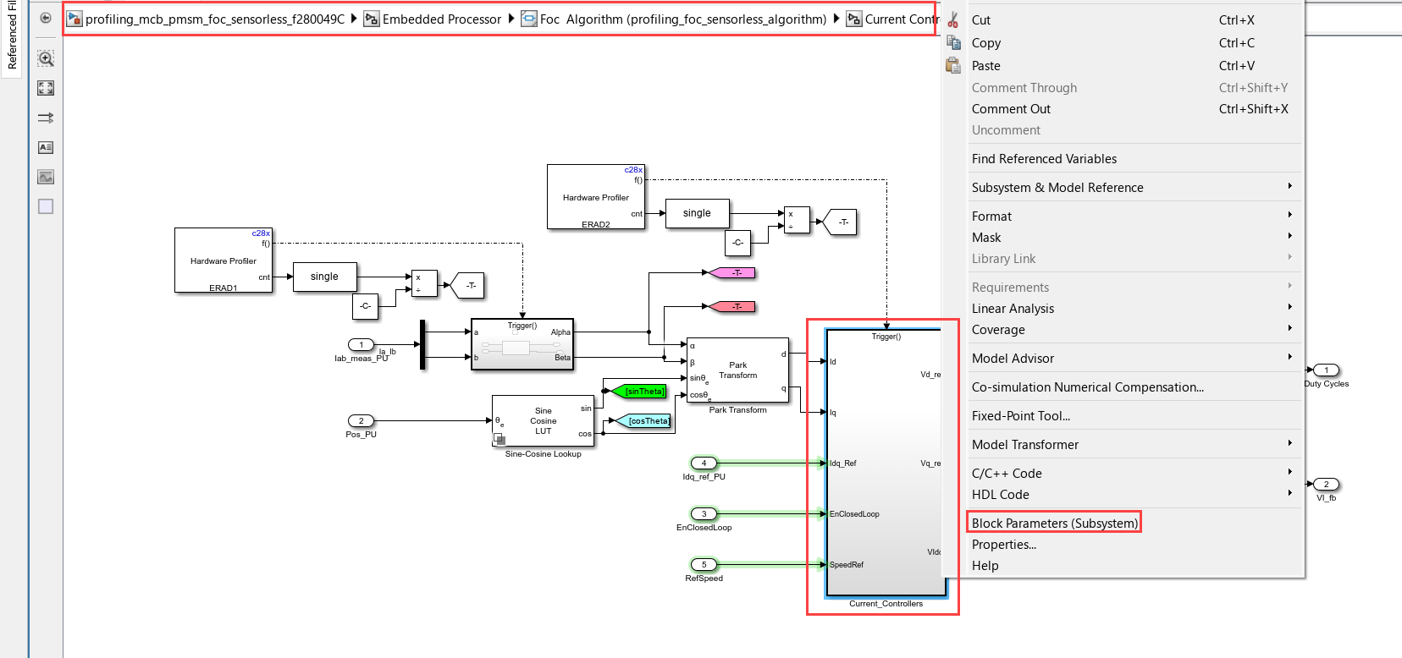Viewport: 1402px width, 658px height.
Task: Click the Fit to View icon
Action: pyautogui.click(x=46, y=88)
